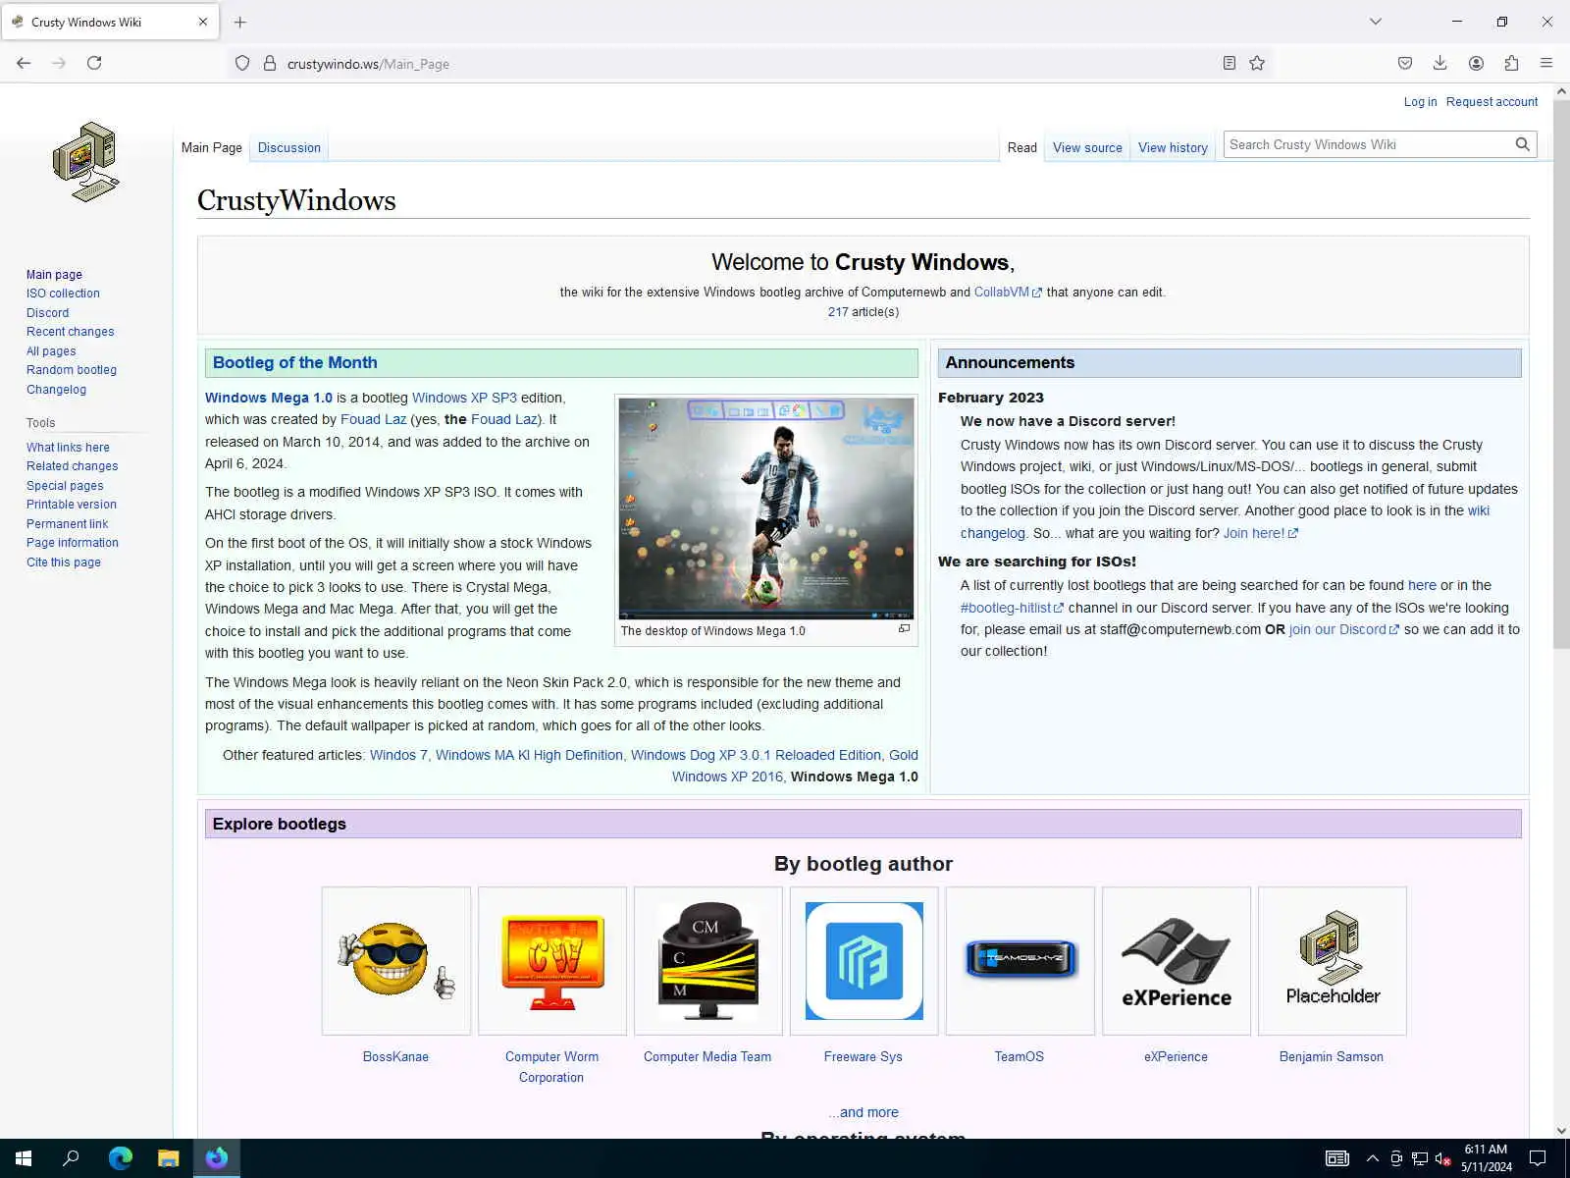
Task: Click the Windows Mega desktop screenshot
Action: pyautogui.click(x=766, y=508)
